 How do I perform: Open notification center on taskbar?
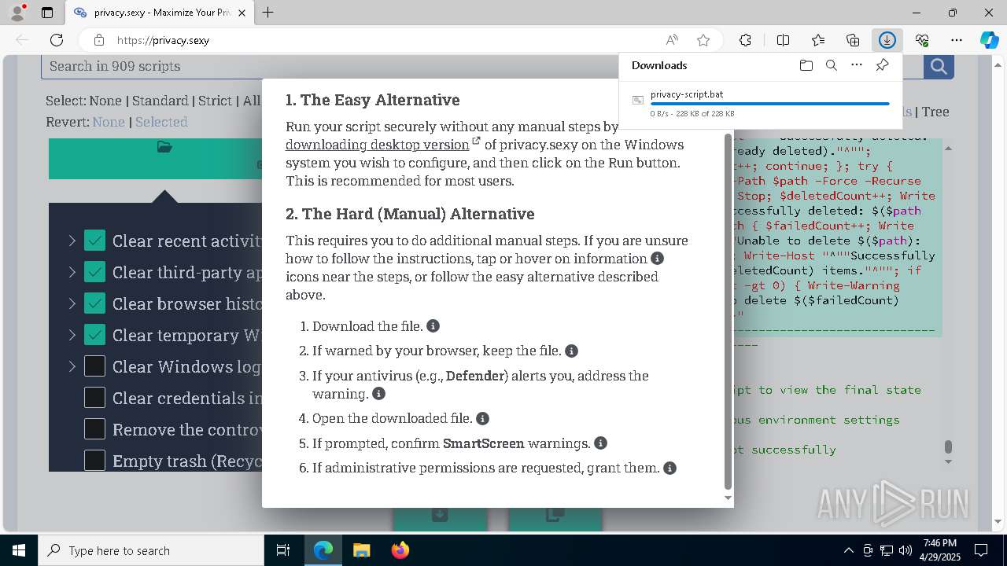(x=981, y=550)
